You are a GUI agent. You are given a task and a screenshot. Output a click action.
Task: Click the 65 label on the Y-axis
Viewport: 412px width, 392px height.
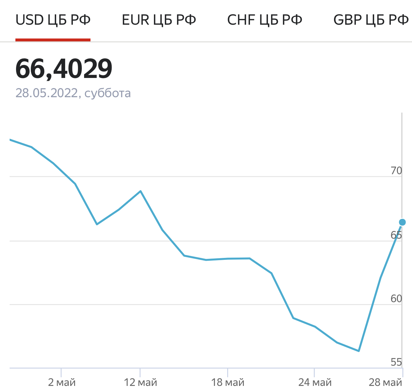click(x=396, y=235)
